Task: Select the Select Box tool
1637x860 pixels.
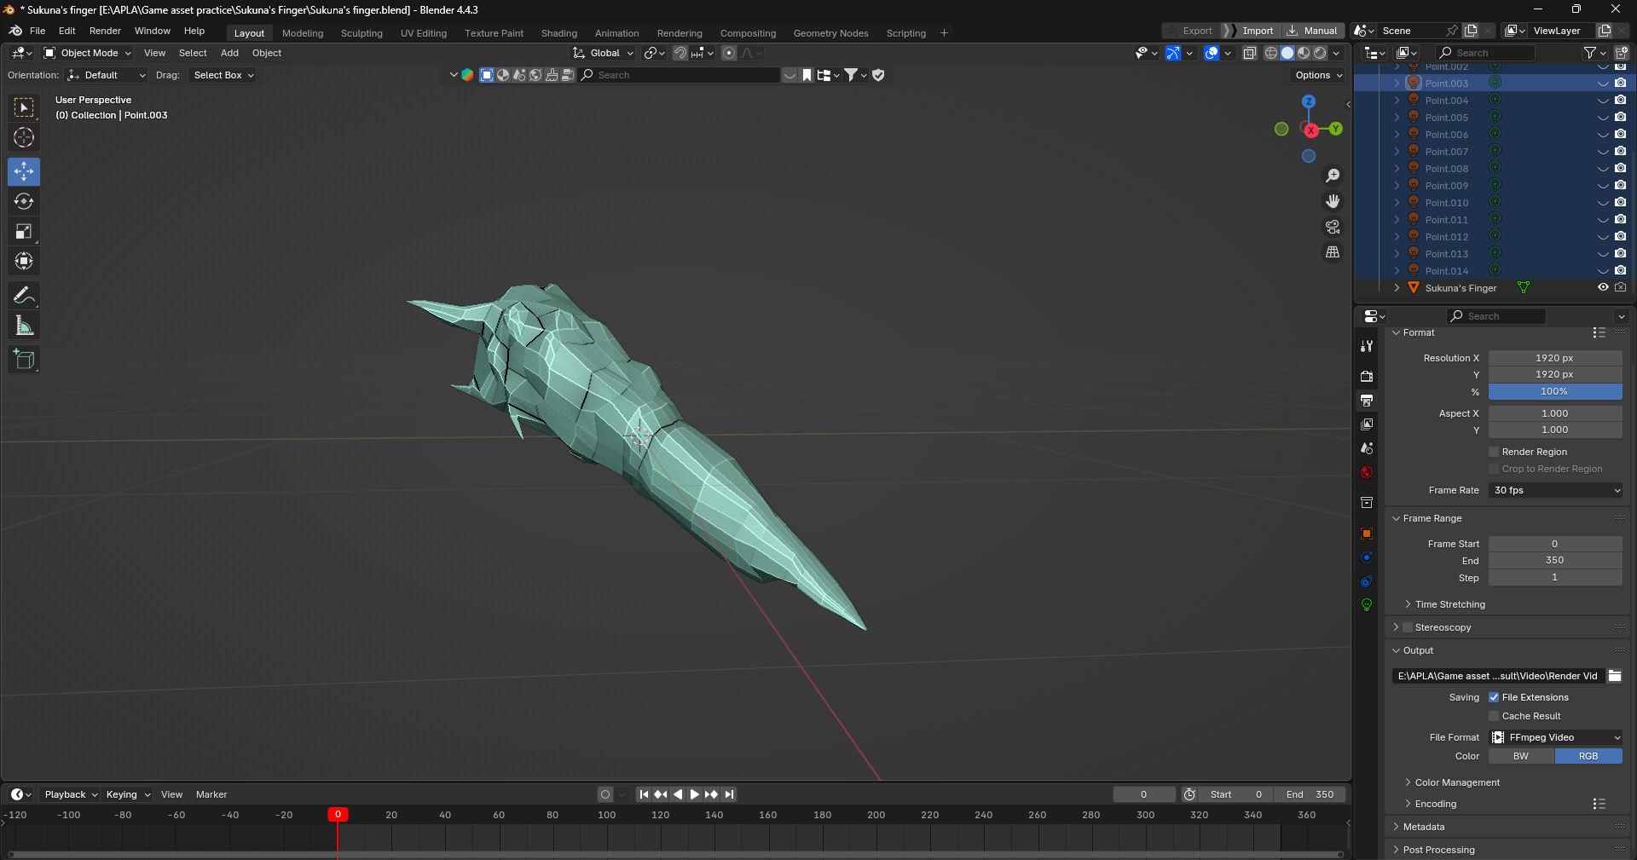Action: click(24, 107)
